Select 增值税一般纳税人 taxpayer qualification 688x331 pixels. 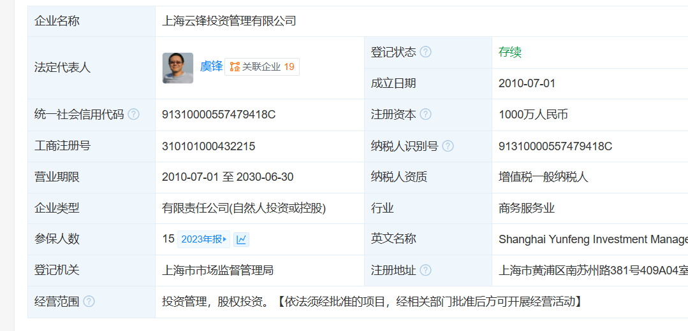click(543, 177)
